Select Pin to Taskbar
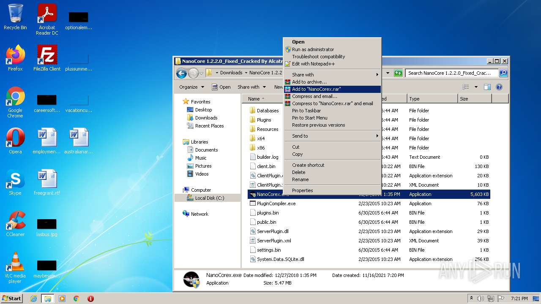The image size is (541, 304). point(333,111)
